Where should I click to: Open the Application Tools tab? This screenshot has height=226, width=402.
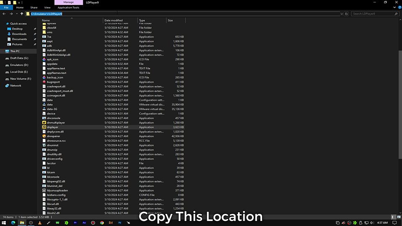click(x=68, y=8)
